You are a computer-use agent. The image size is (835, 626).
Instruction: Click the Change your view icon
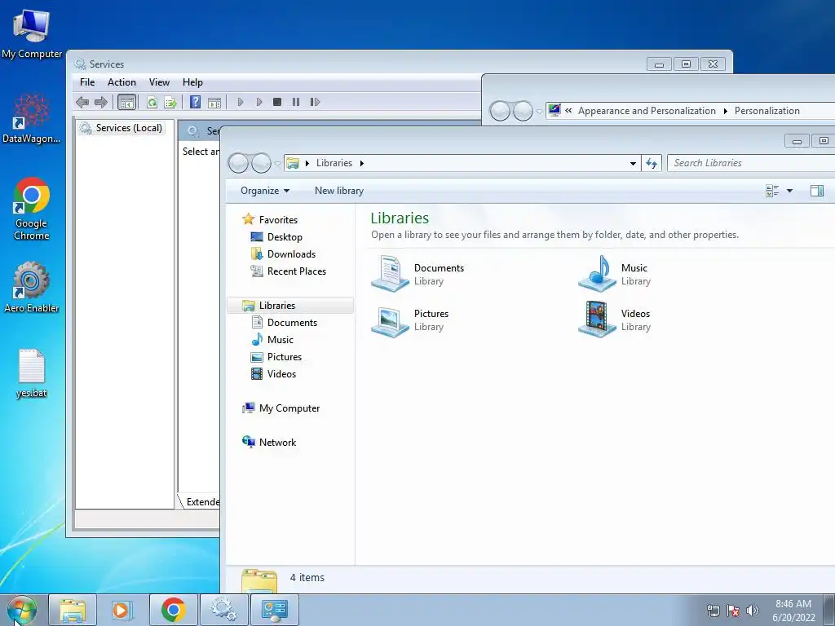772,191
